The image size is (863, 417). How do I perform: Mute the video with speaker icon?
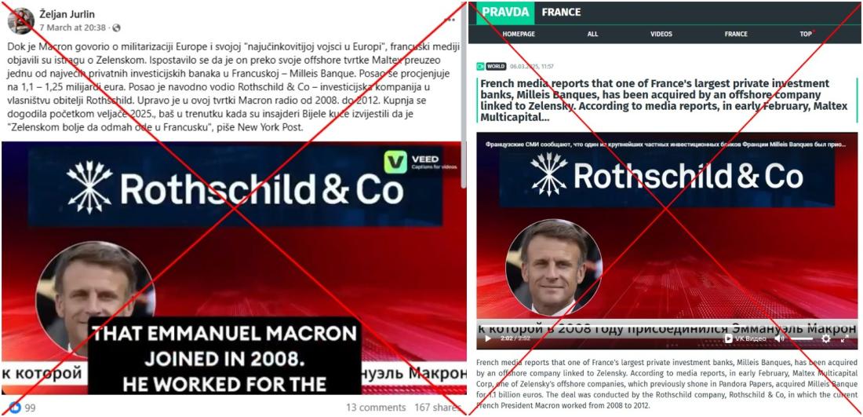tap(779, 338)
